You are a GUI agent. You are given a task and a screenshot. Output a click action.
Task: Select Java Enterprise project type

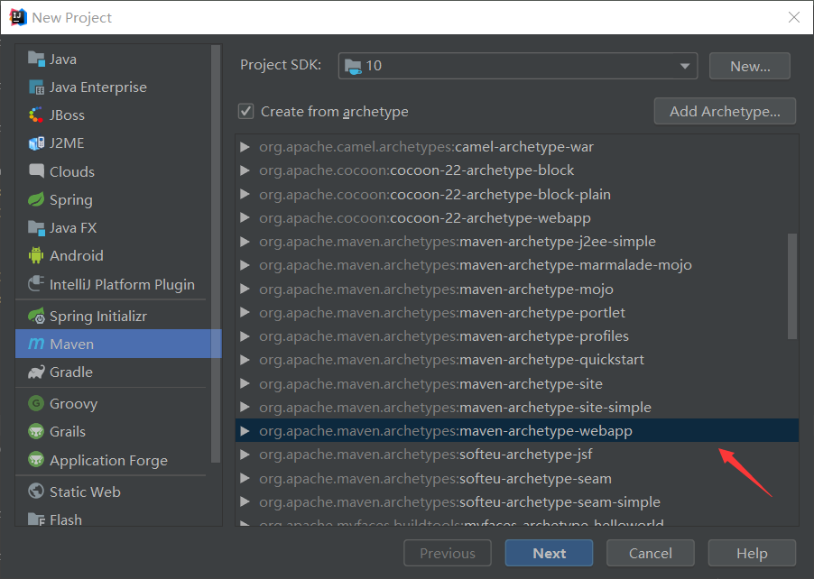pyautogui.click(x=98, y=87)
